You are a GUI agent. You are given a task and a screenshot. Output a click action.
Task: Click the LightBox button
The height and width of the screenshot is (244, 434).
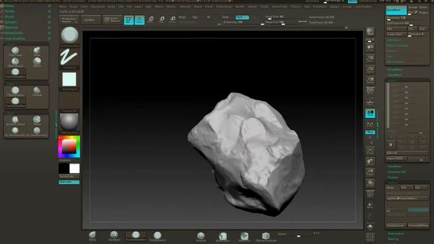[x=90, y=20]
